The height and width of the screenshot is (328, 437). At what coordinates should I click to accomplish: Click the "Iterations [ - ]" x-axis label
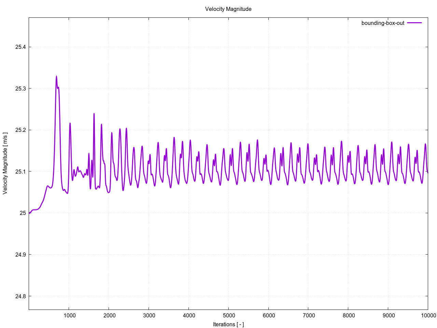click(x=228, y=324)
